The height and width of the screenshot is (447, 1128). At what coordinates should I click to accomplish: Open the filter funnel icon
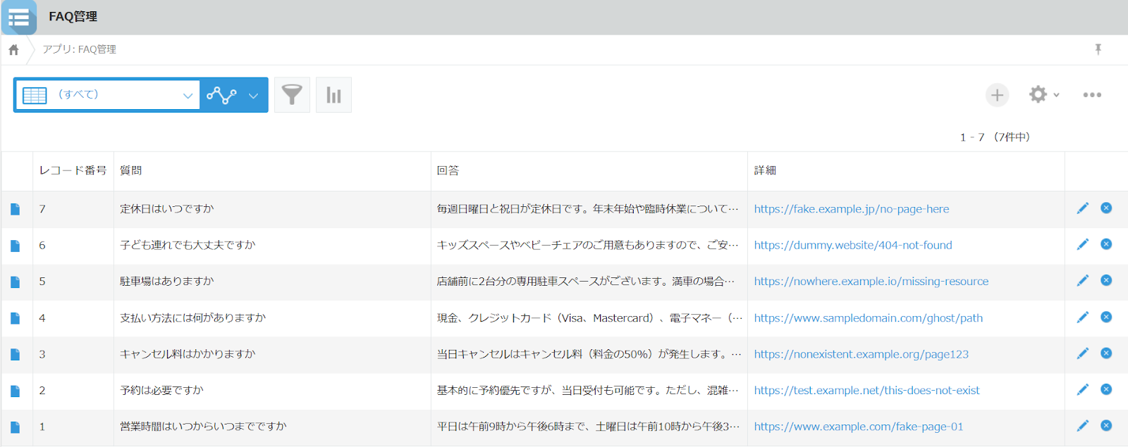pyautogui.click(x=292, y=95)
